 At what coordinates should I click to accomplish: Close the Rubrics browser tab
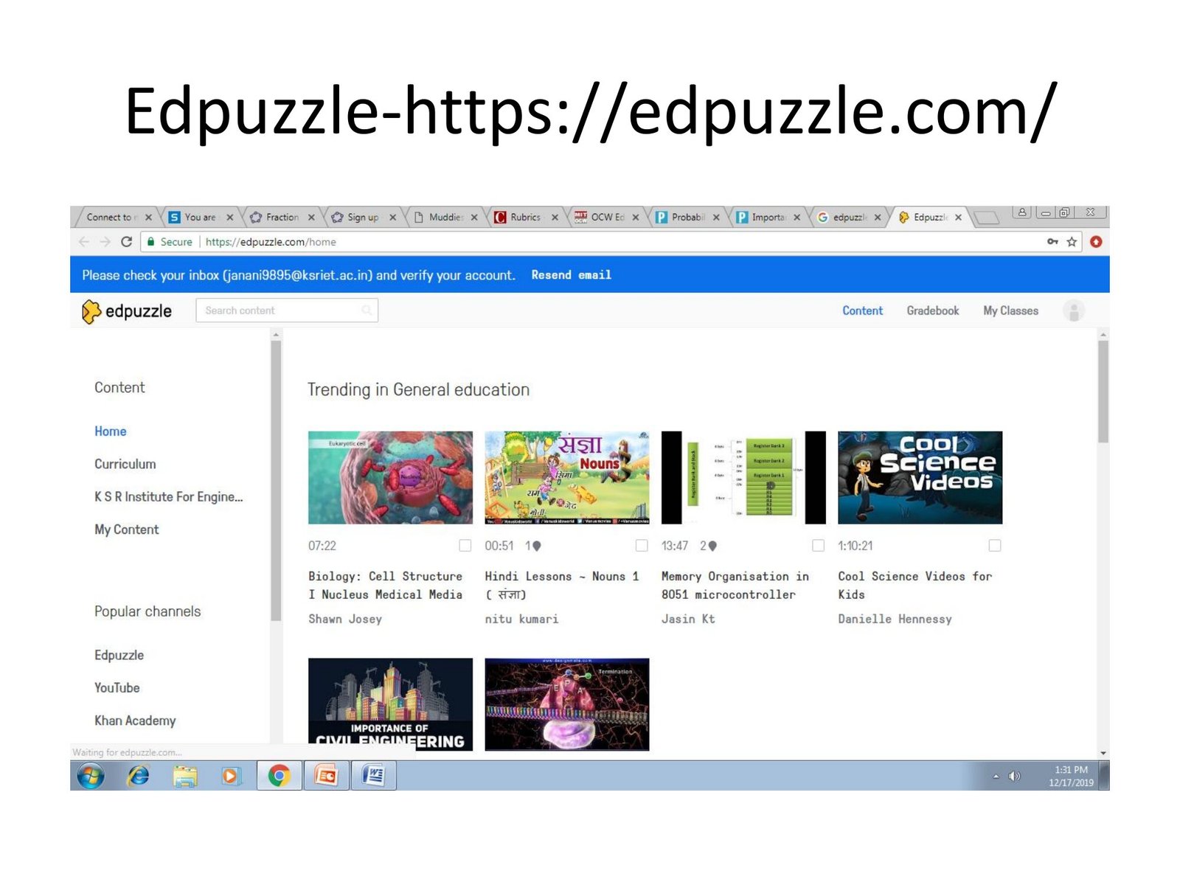point(555,218)
